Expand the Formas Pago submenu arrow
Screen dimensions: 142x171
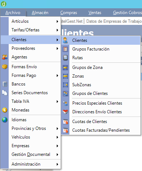coord(57,75)
